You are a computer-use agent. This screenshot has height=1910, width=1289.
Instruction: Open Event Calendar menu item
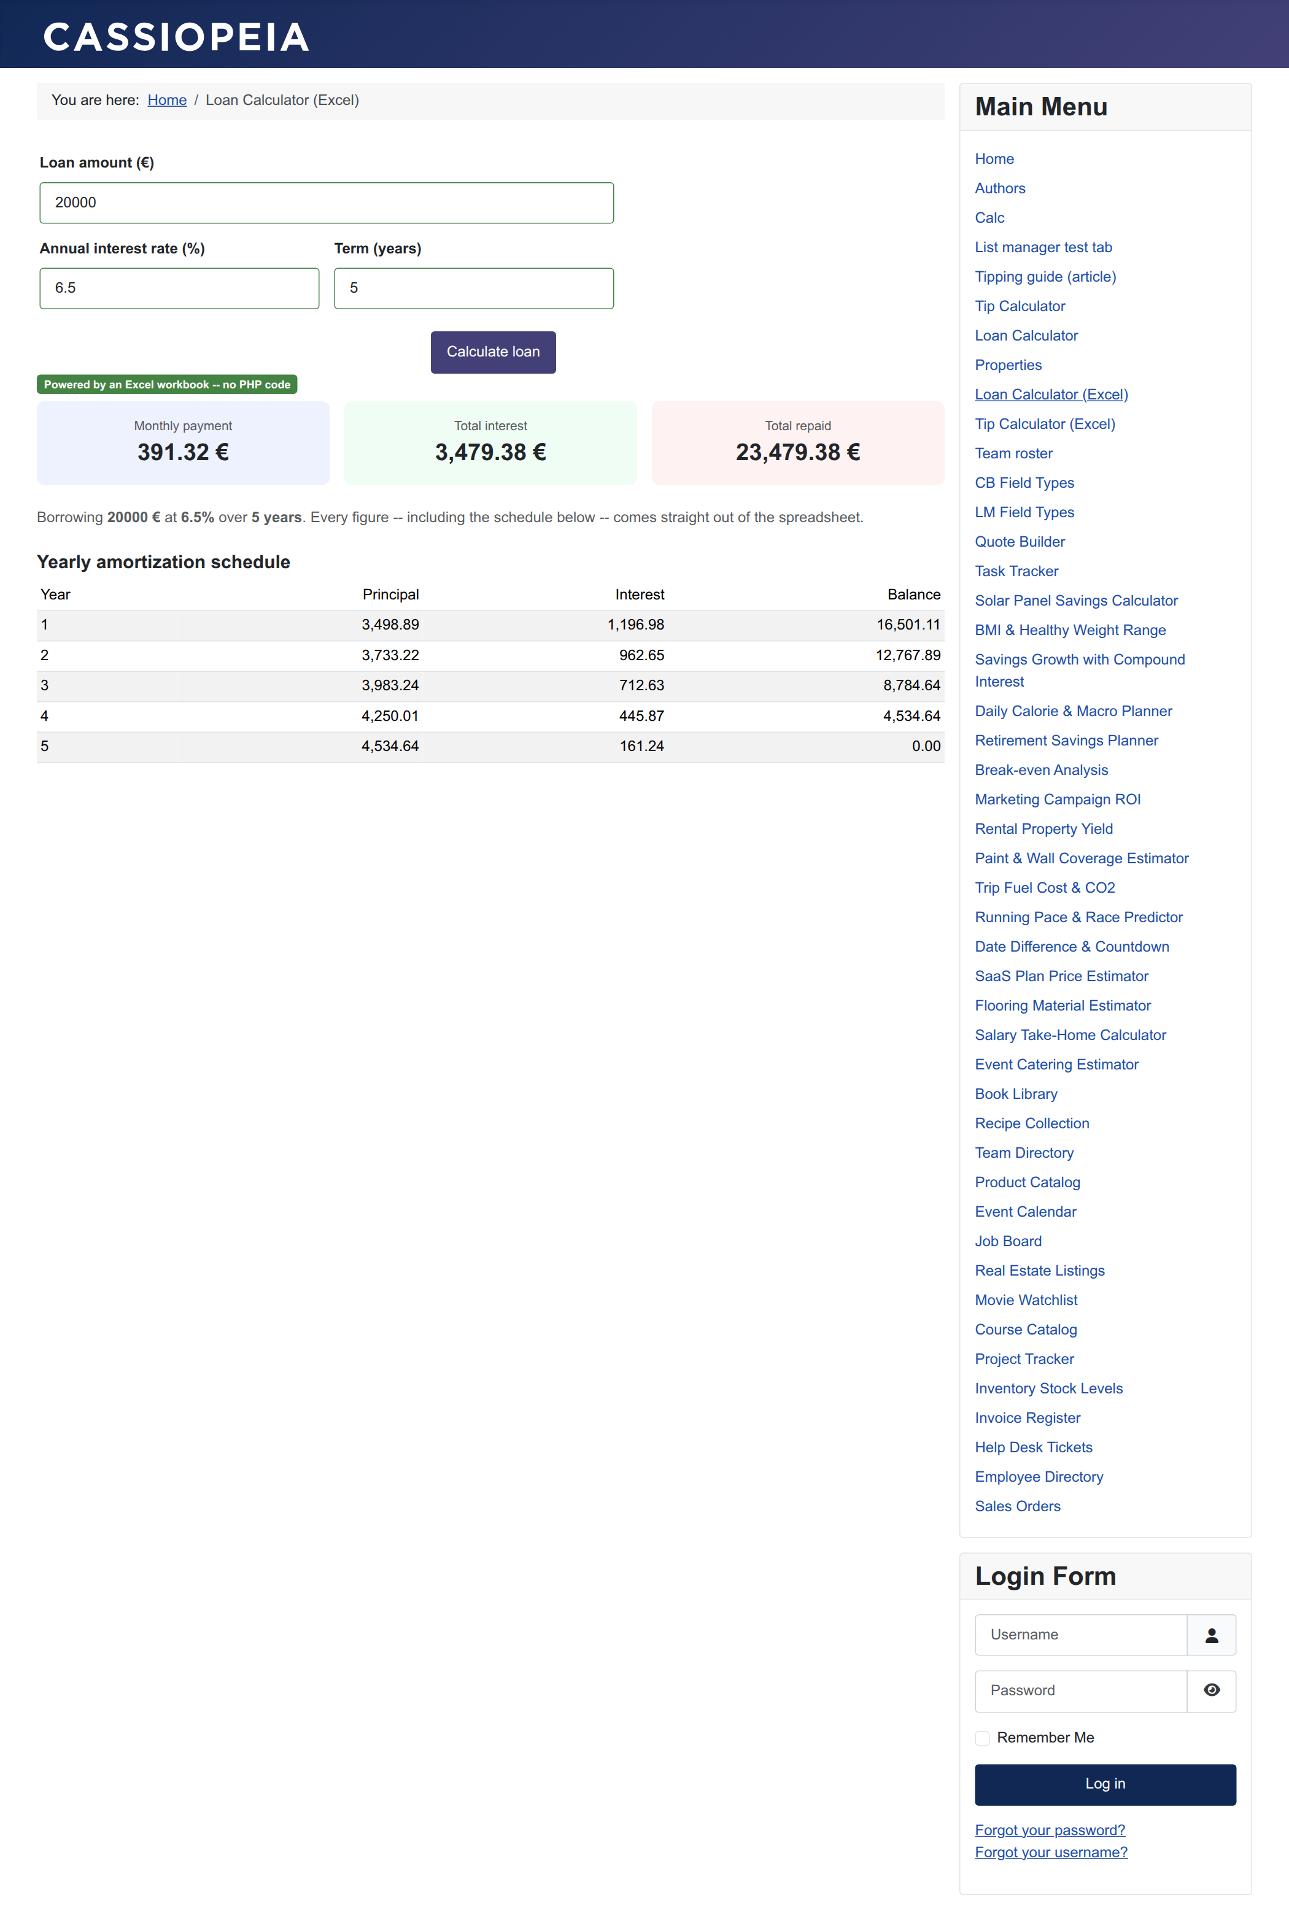click(1025, 1212)
